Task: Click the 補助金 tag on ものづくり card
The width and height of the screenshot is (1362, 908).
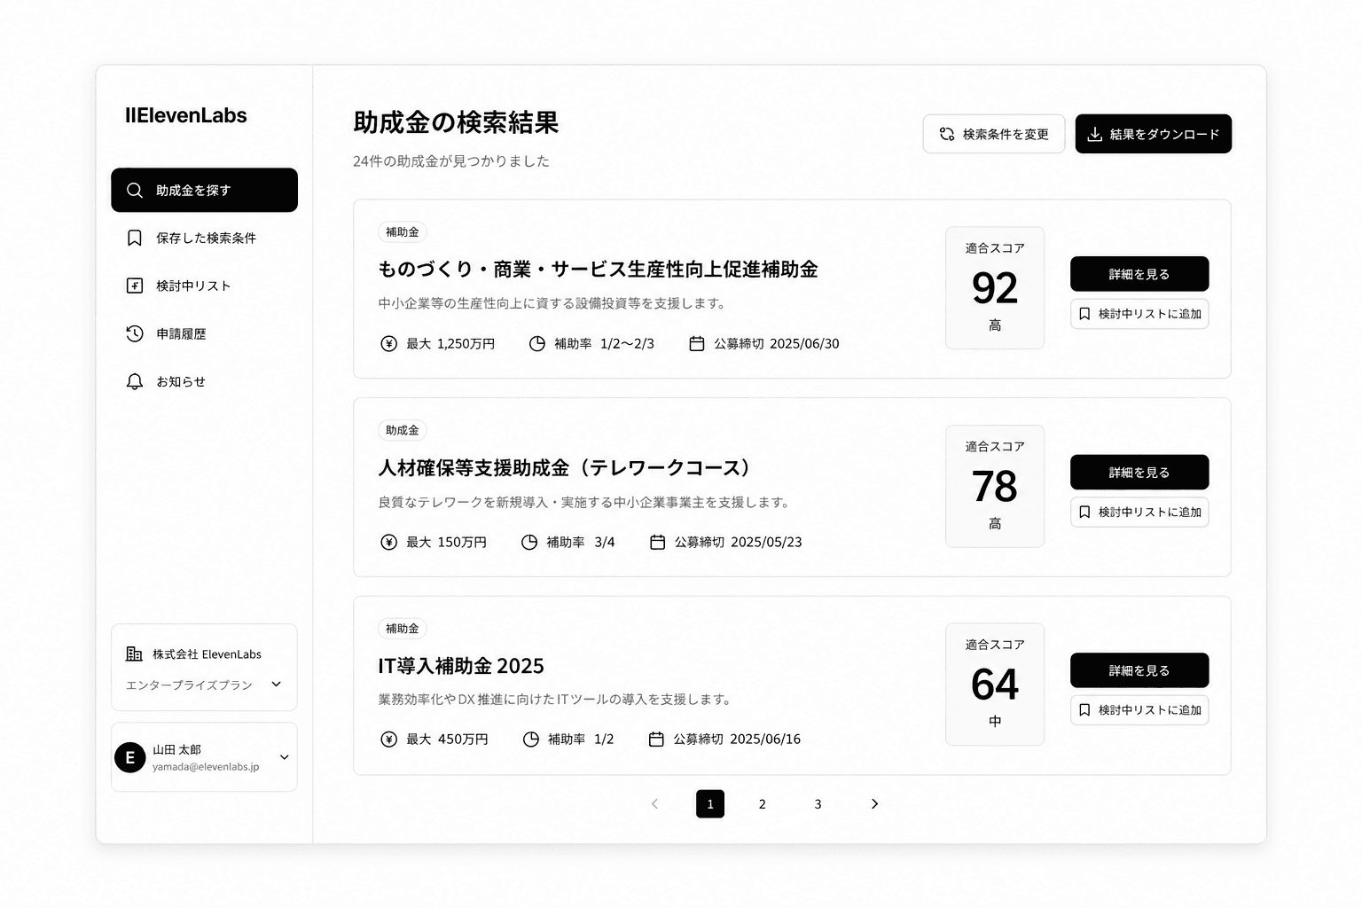Action: (x=403, y=231)
